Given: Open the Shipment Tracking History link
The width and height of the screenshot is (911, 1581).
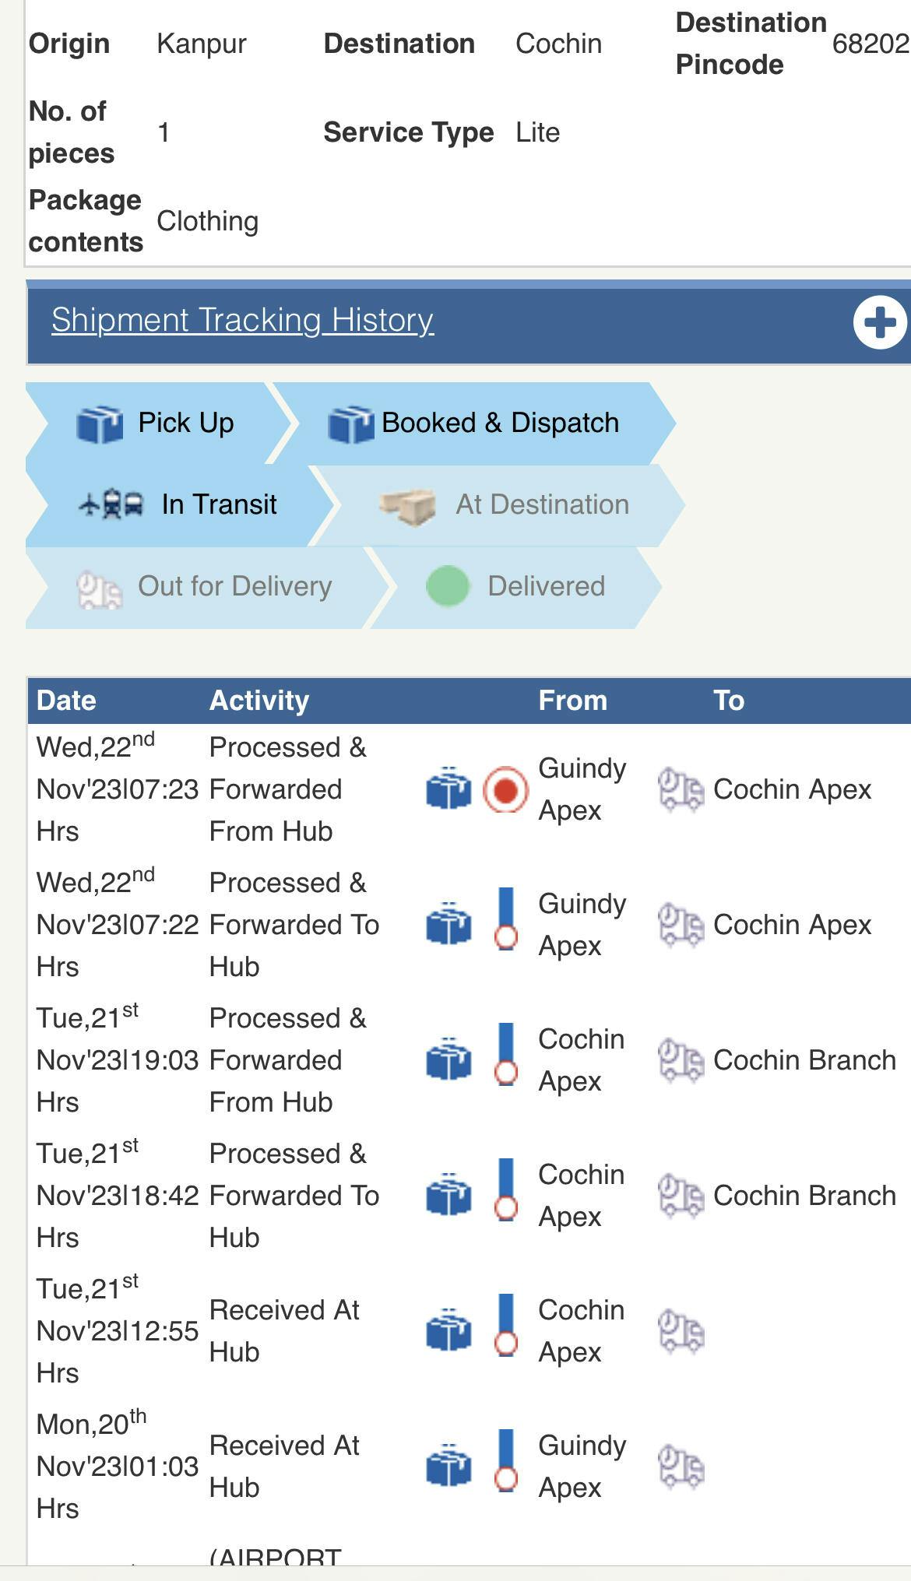Looking at the screenshot, I should (242, 320).
